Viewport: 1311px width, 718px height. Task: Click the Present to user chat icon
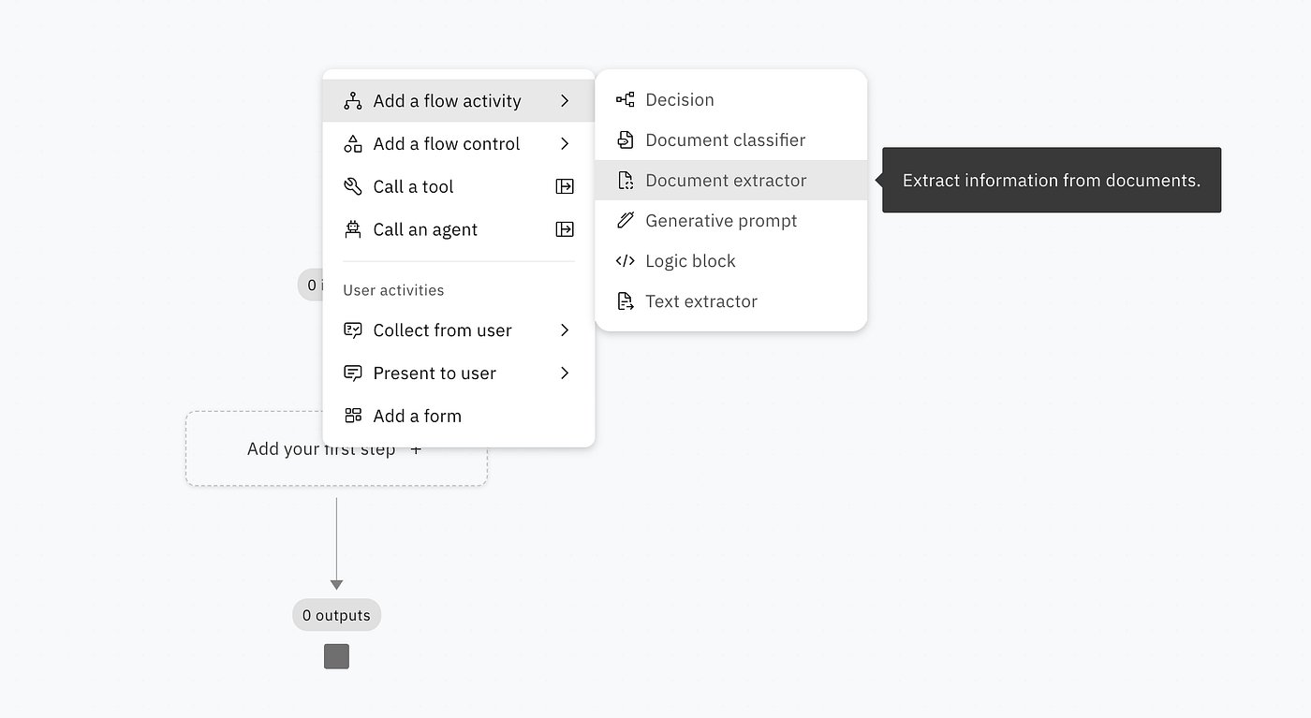pyautogui.click(x=352, y=374)
